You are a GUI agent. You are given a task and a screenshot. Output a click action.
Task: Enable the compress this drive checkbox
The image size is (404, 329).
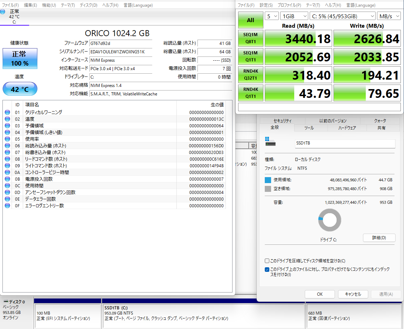click(x=267, y=261)
